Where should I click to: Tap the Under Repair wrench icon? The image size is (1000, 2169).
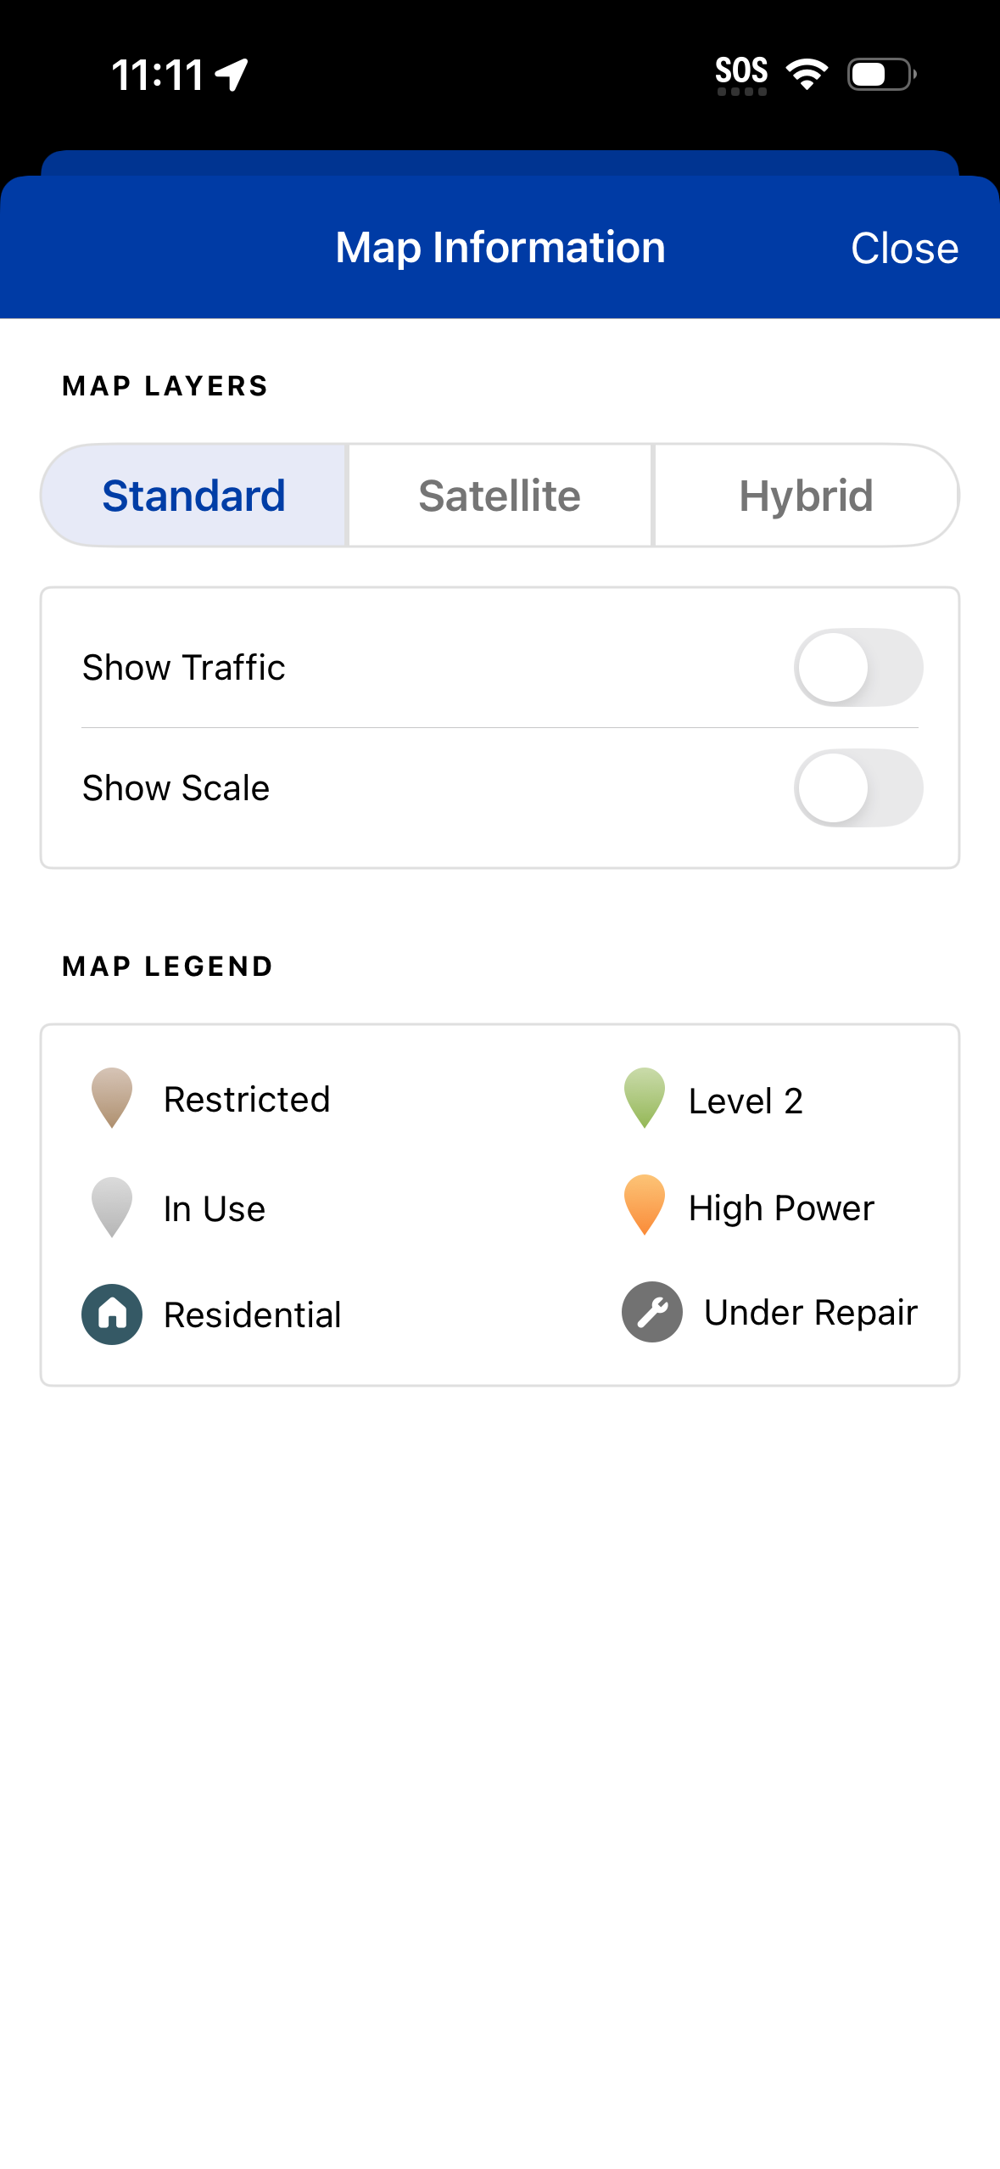click(652, 1312)
